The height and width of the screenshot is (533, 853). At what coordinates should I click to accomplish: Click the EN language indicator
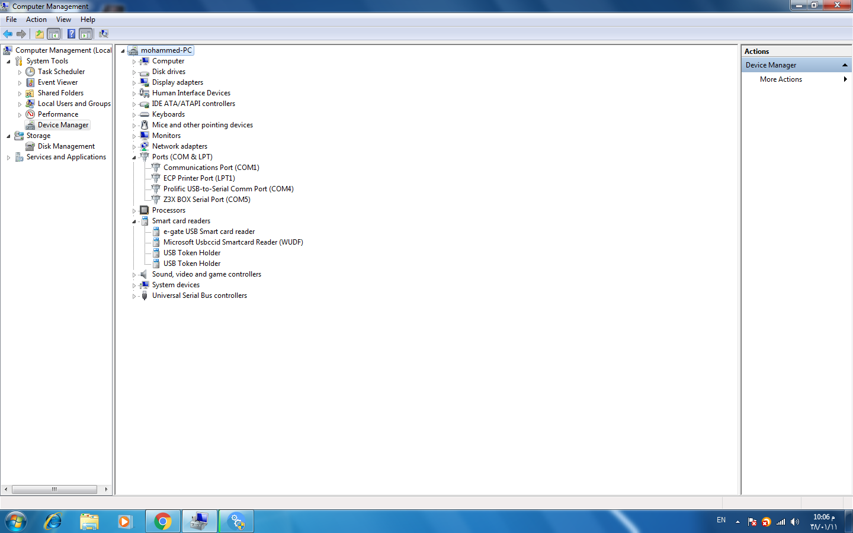click(721, 520)
